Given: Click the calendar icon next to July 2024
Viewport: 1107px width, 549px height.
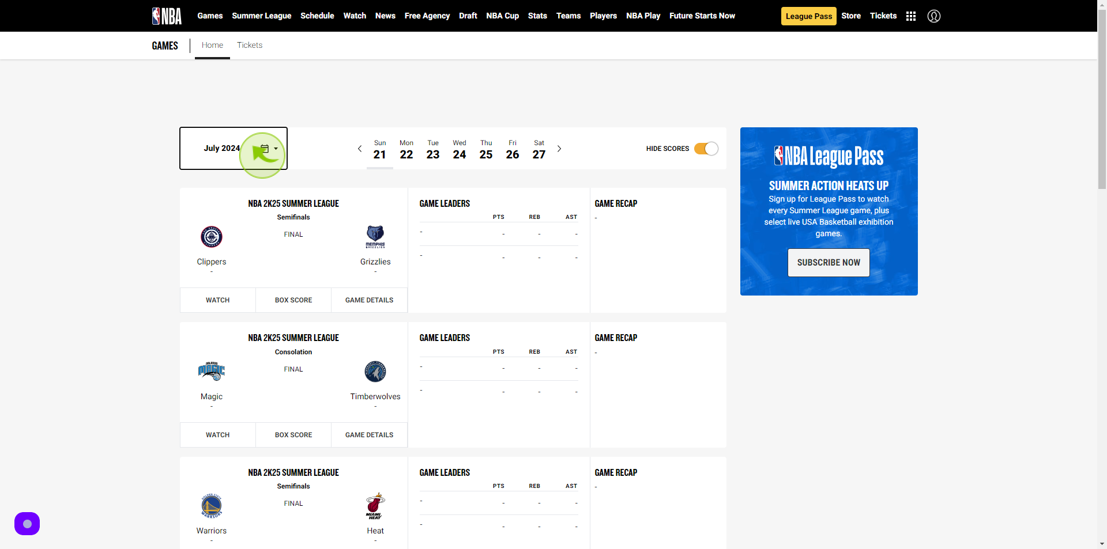Looking at the screenshot, I should 265,149.
